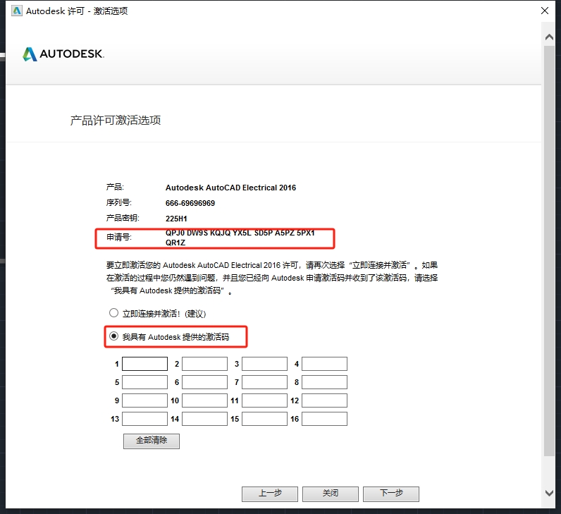
Task: Click the Autodesk title bar icon
Action: [16, 11]
